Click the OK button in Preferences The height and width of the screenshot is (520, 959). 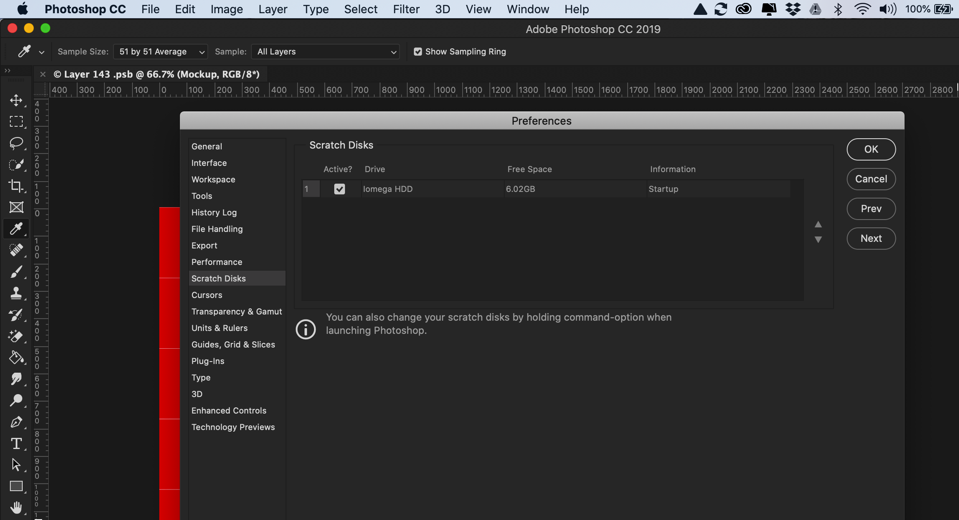(x=871, y=149)
